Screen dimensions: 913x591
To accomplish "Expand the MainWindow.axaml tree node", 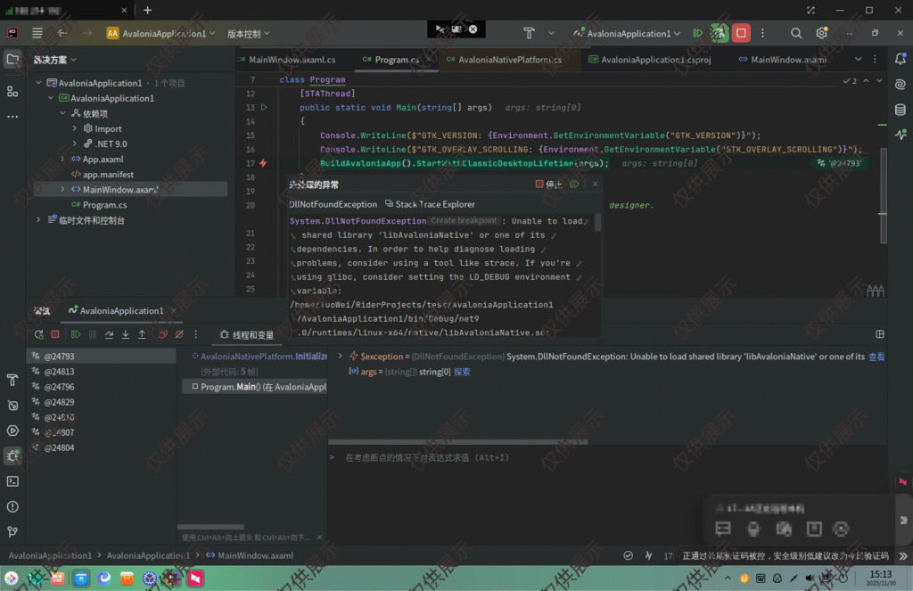I will tap(62, 190).
